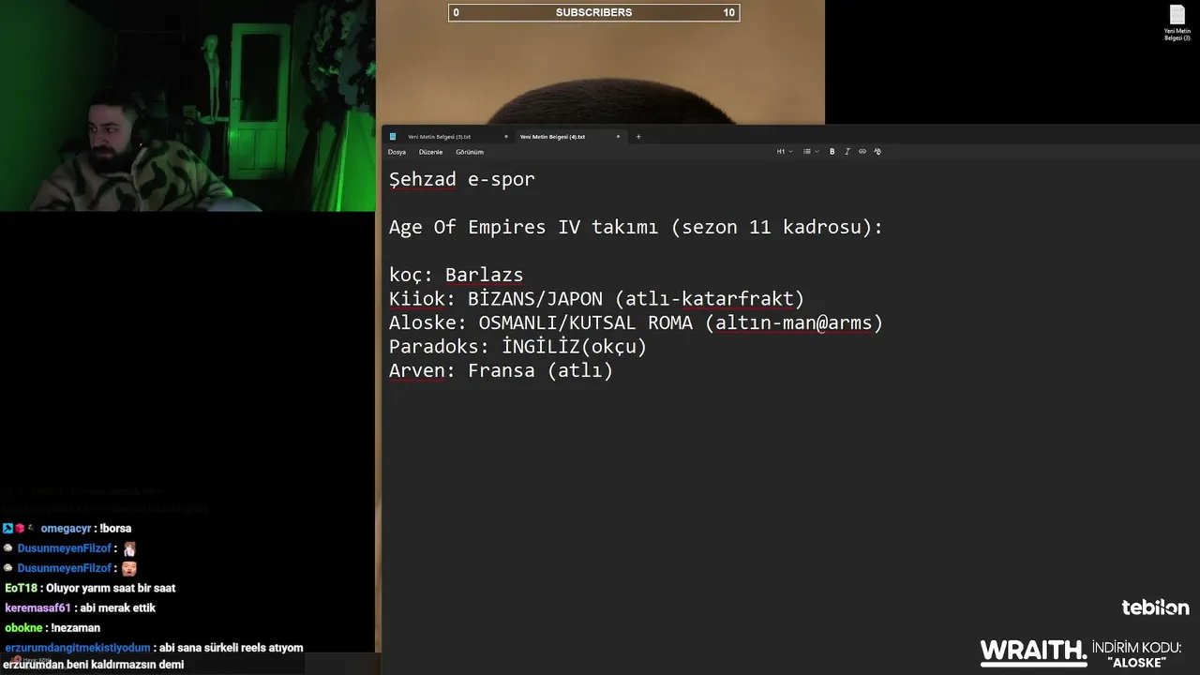Click the line starting with "Kiiok:"

tap(596, 299)
